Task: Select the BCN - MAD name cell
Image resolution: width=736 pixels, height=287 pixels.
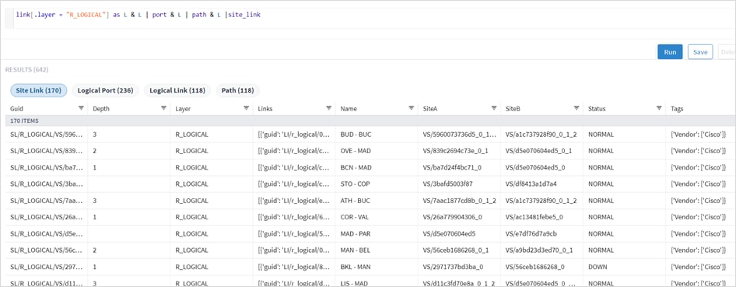Action: 356,167
